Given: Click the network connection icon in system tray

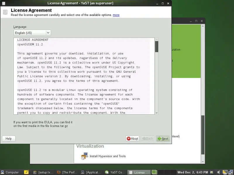Looking at the screenshot, I should point(230,172).
